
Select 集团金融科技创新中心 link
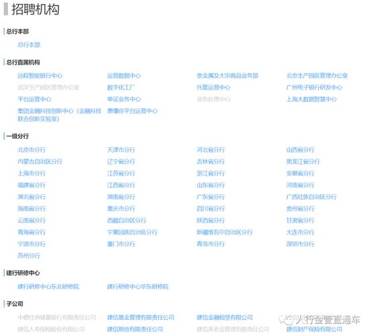59,115
